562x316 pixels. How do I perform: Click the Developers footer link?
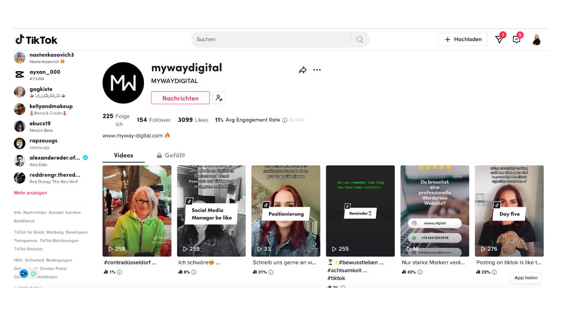(x=76, y=232)
